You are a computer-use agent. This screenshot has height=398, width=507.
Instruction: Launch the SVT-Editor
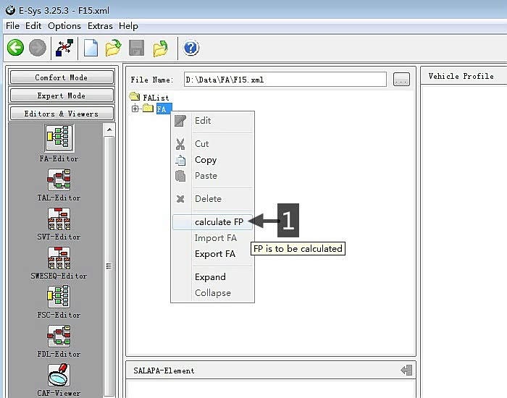pos(58,219)
